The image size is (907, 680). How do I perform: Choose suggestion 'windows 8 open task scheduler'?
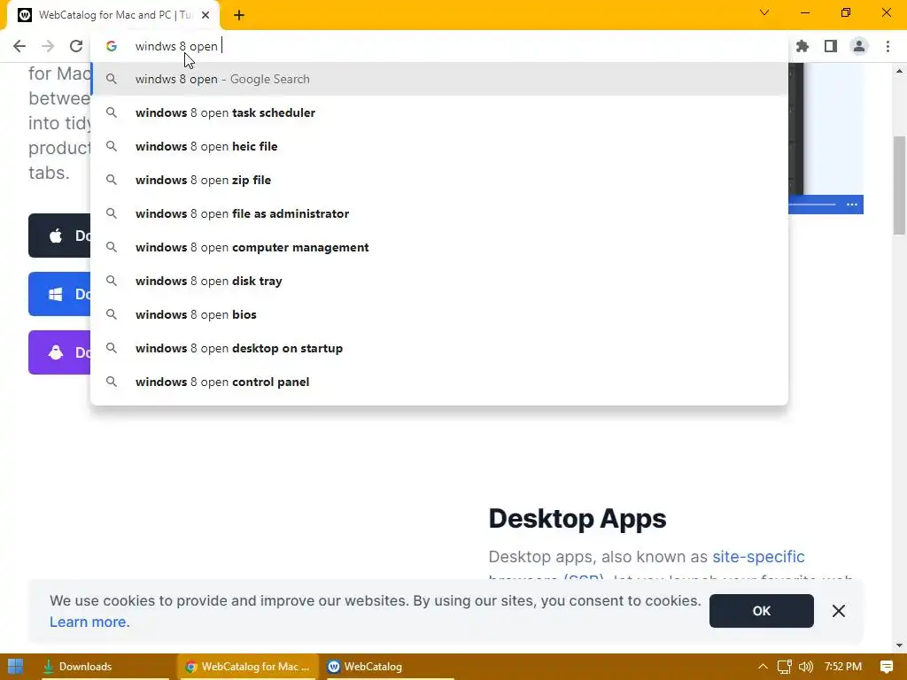(439, 112)
